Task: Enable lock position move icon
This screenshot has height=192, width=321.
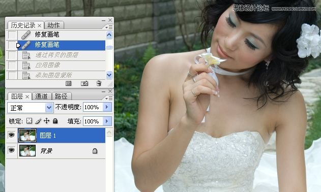Action: [47, 121]
